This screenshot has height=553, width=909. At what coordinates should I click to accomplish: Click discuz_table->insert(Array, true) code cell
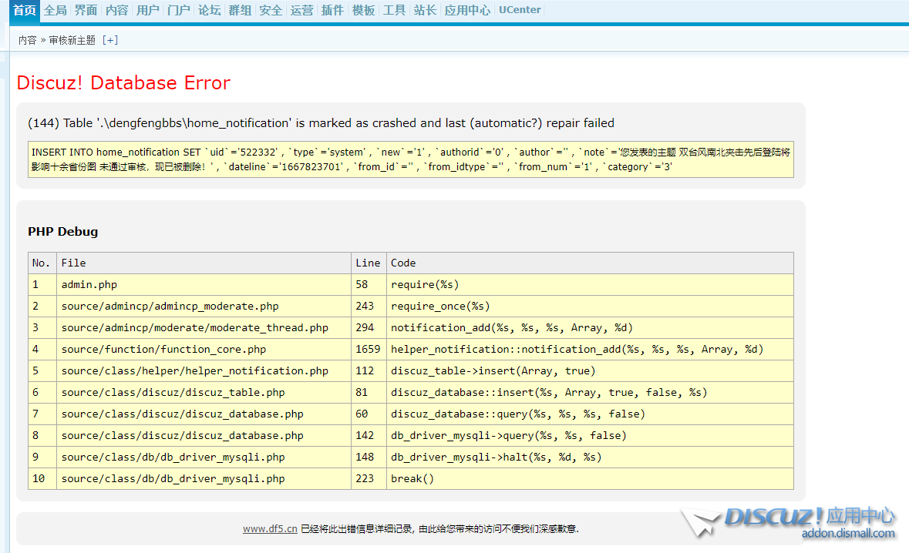coord(590,370)
